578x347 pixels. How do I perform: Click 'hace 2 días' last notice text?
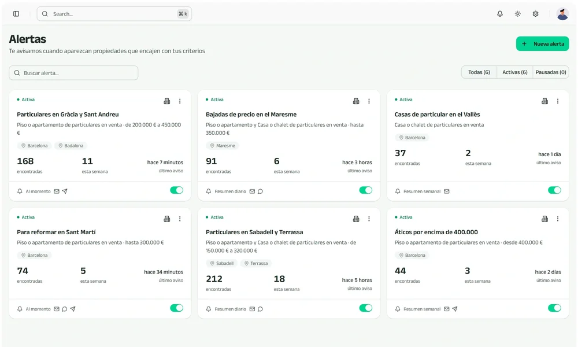tap(548, 272)
